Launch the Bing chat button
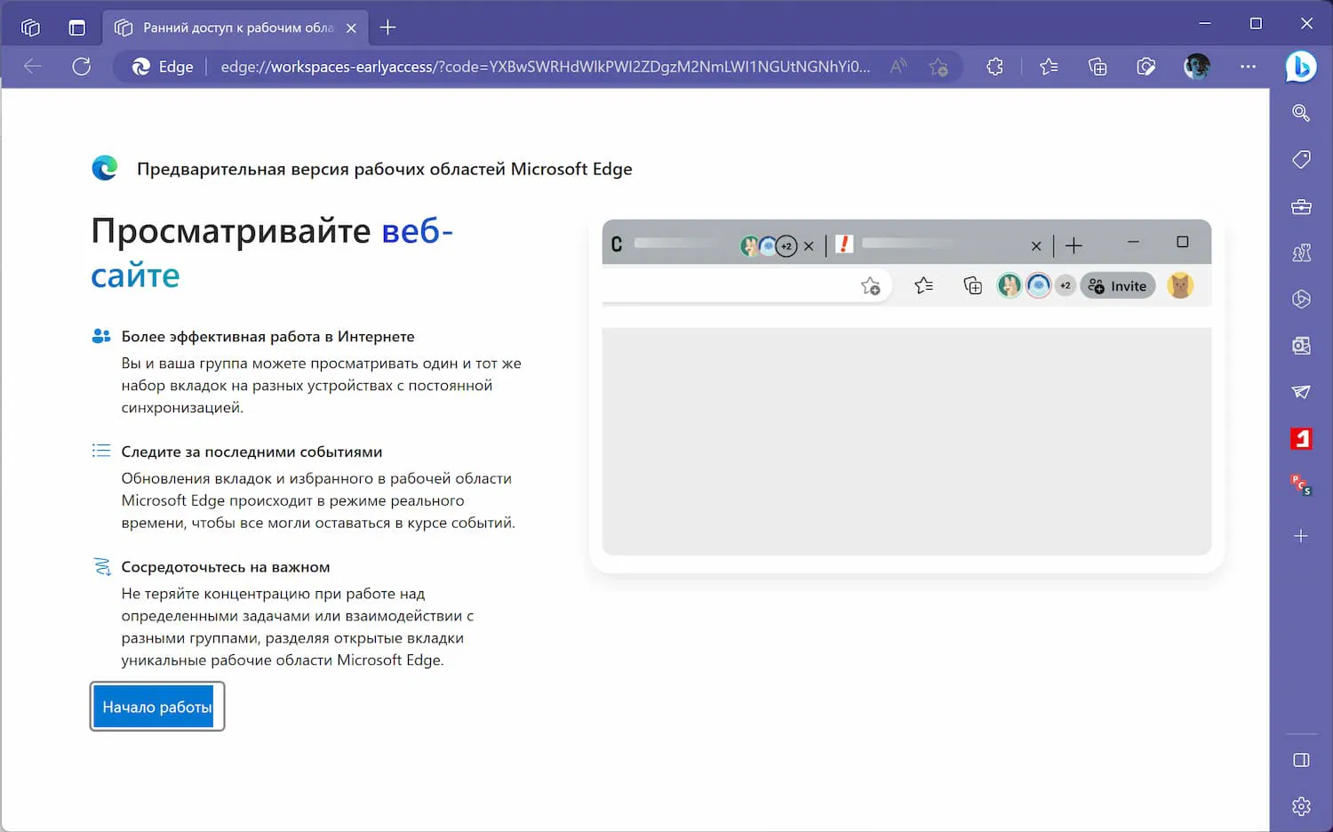Viewport: 1333px width, 832px height. (1301, 67)
